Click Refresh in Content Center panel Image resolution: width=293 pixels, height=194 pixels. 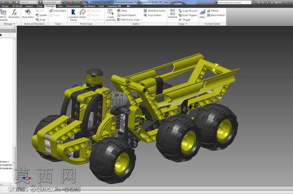(213, 11)
